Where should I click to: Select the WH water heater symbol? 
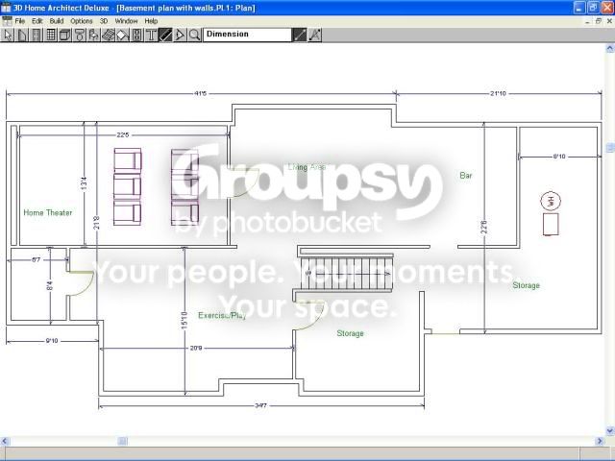[551, 201]
